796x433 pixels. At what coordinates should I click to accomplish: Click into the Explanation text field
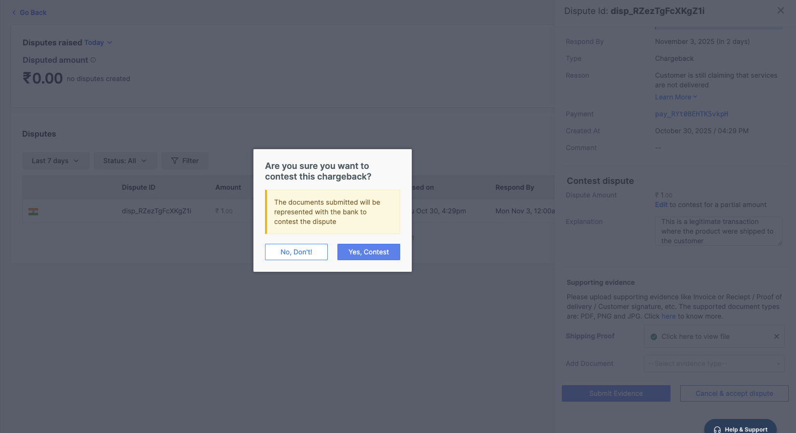(x=718, y=231)
